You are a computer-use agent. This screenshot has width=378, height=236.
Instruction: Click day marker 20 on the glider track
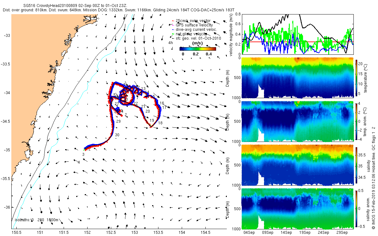tap(148, 111)
